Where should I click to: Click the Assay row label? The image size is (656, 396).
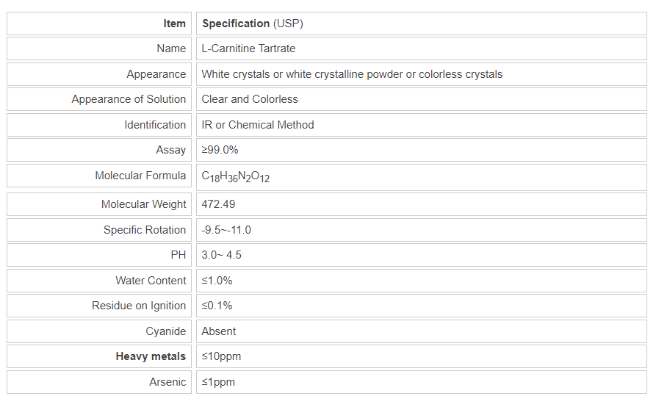[170, 150]
